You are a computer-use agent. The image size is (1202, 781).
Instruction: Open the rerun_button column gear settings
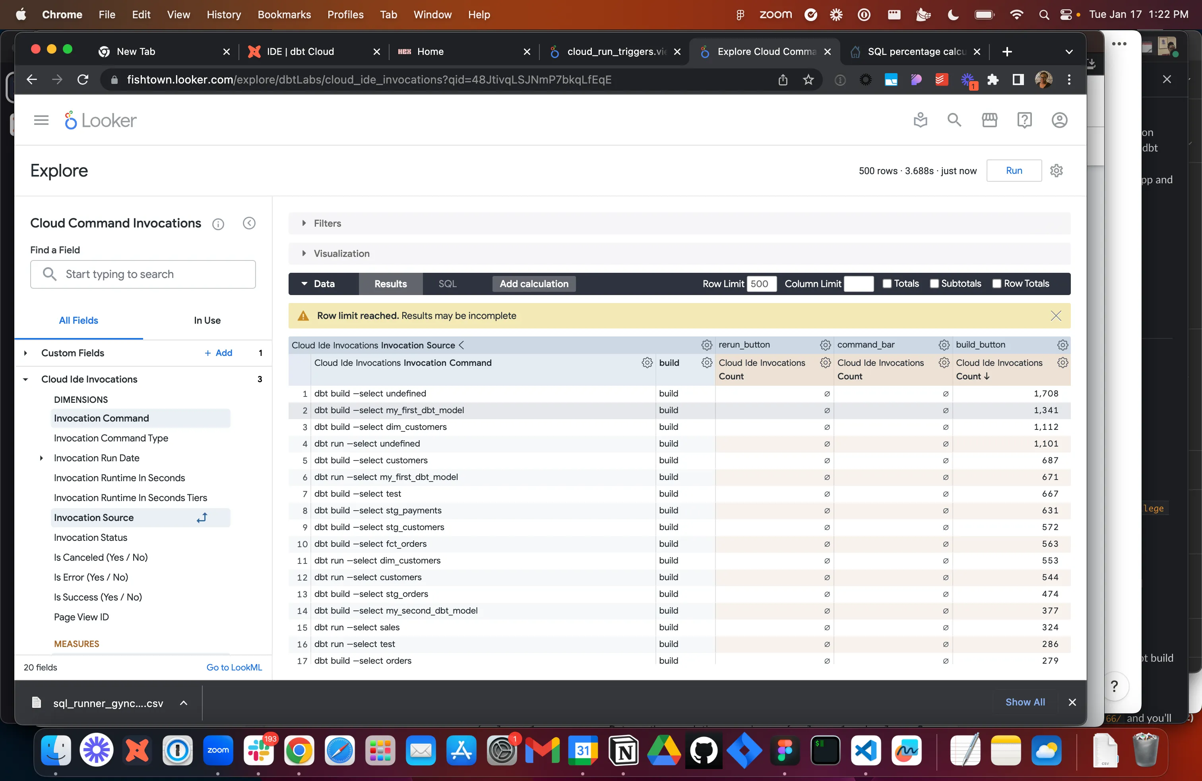[x=825, y=345]
